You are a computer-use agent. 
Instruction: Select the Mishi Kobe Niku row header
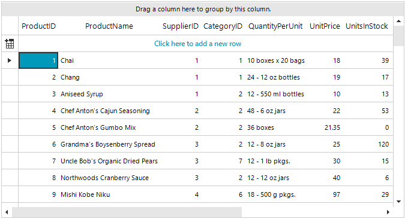10,194
